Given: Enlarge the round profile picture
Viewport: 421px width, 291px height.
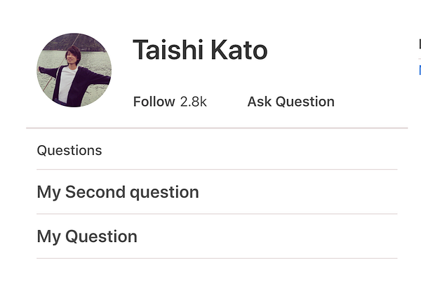Looking at the screenshot, I should (74, 70).
